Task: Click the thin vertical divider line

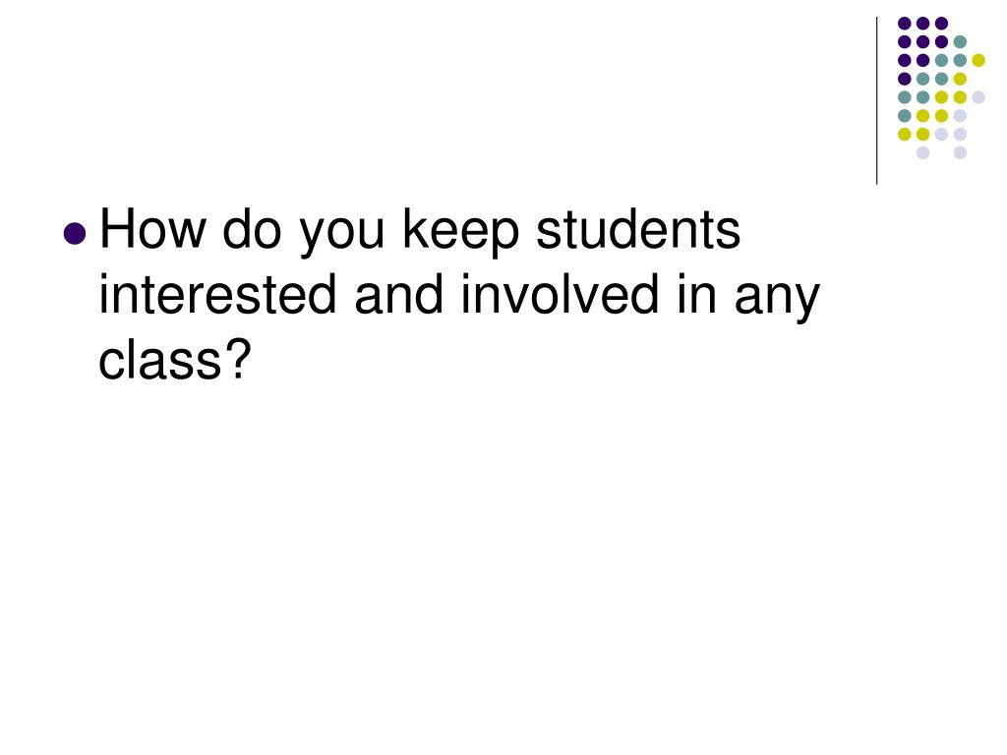Action: coord(876,101)
